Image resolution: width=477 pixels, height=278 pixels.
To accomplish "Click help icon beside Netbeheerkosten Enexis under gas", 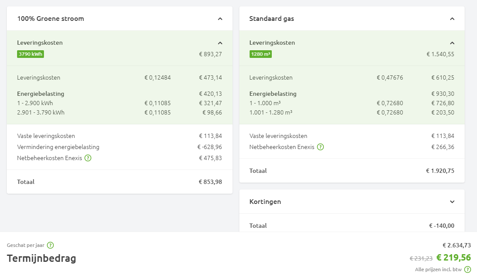I will 320,147.
